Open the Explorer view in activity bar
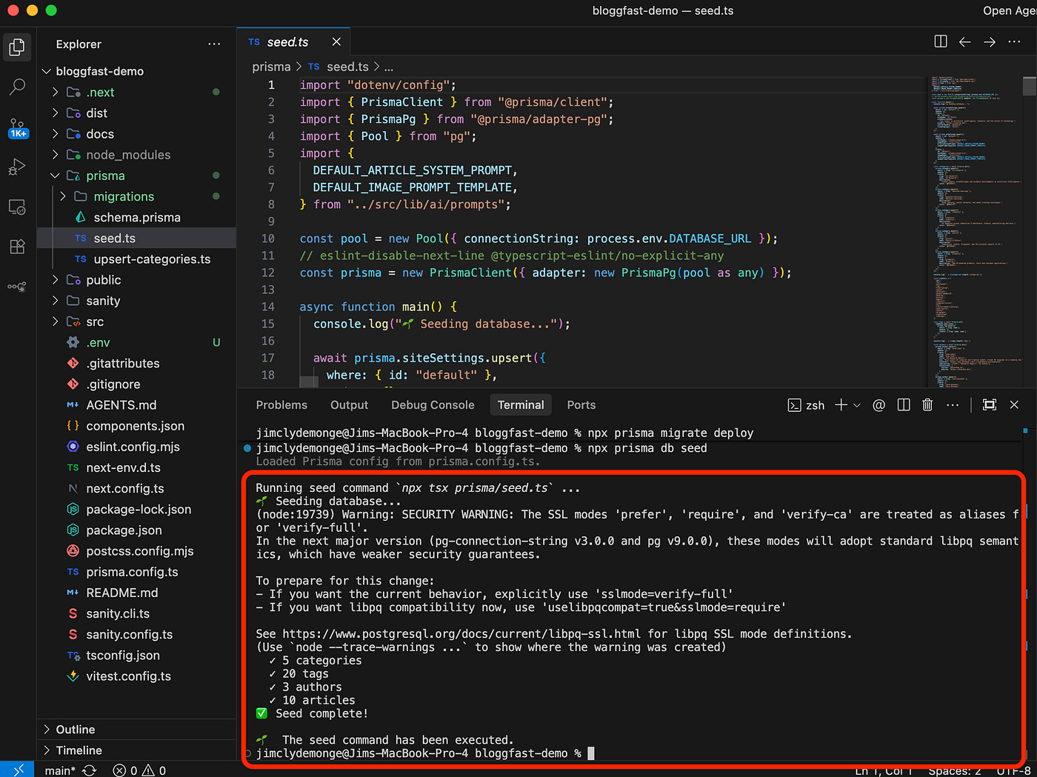The image size is (1037, 777). pos(17,47)
